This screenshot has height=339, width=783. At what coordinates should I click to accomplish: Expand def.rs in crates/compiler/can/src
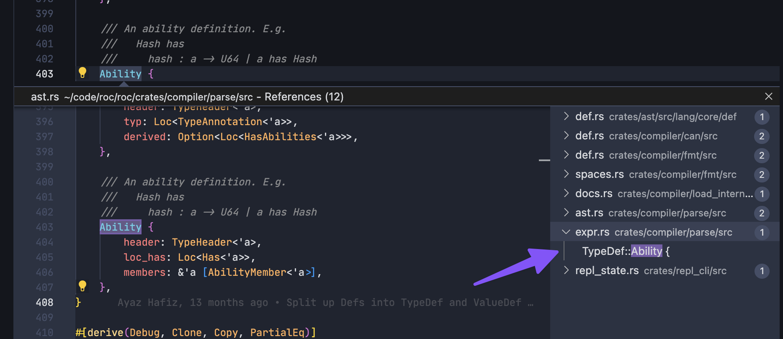(566, 136)
